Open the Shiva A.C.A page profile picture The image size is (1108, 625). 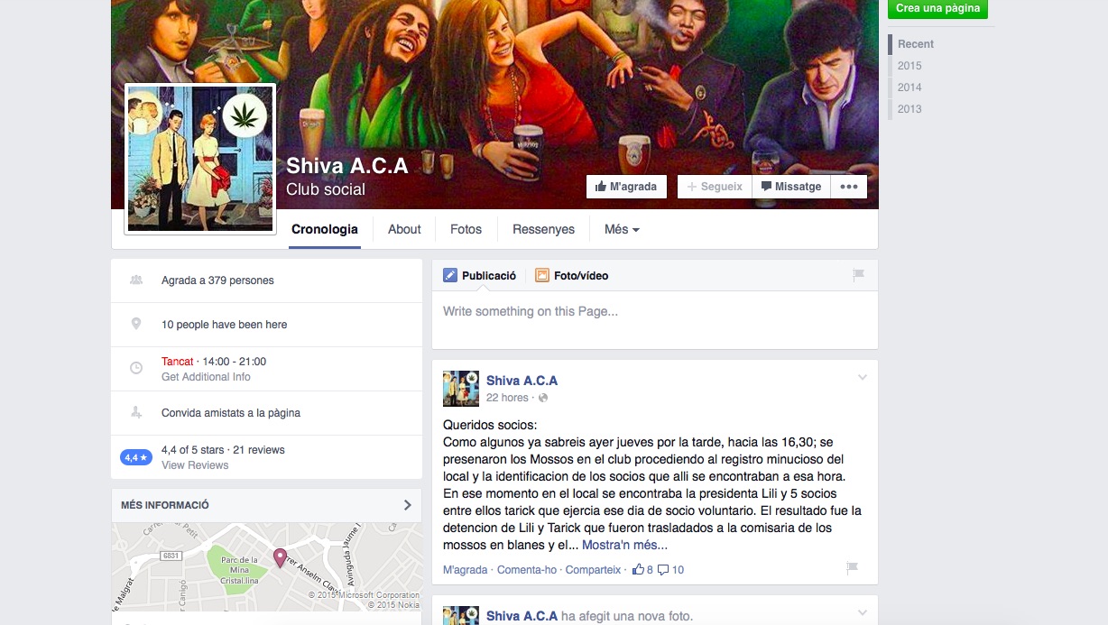pos(199,158)
